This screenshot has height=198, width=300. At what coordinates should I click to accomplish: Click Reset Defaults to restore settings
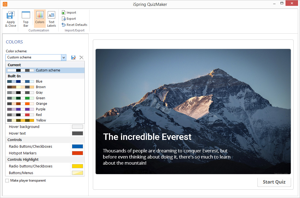74,25
